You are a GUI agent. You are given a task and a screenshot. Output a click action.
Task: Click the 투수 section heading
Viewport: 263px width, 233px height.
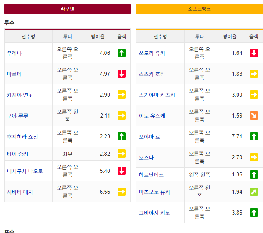click(x=9, y=23)
